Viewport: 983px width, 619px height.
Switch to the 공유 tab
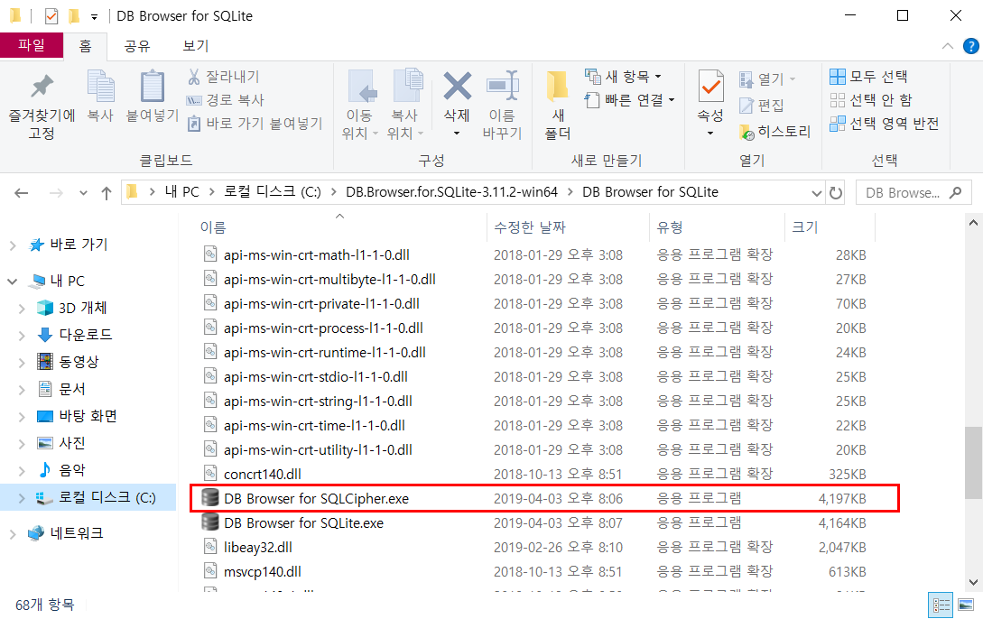point(136,46)
